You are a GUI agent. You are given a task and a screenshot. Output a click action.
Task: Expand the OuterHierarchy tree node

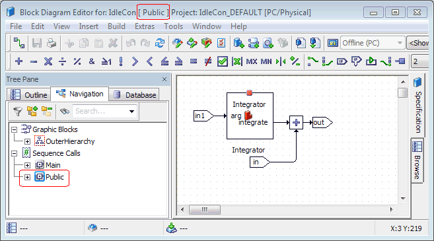point(27,142)
